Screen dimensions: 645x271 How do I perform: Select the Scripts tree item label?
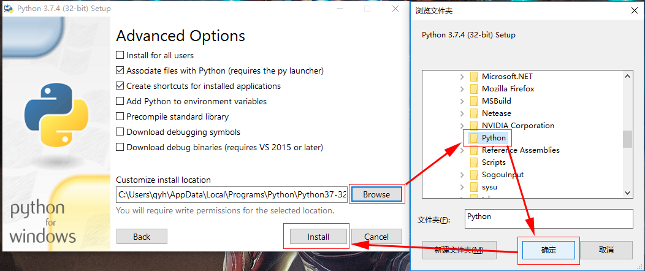point(494,162)
